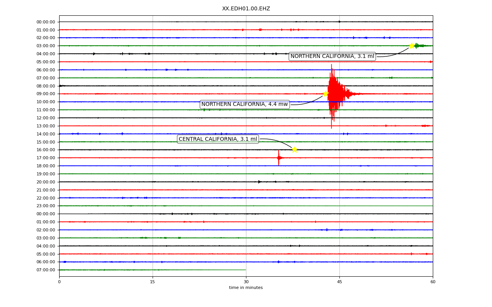Click the 30 tick label on the time axis
This screenshot has width=492, height=307.
pyautogui.click(x=246, y=282)
